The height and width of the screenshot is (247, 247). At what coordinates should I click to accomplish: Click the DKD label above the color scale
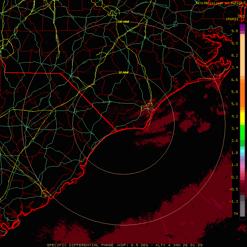coord(241,16)
